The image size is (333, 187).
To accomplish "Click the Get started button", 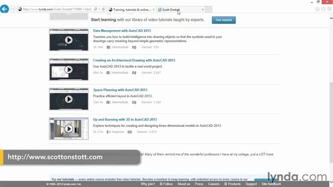I will click(224, 20).
